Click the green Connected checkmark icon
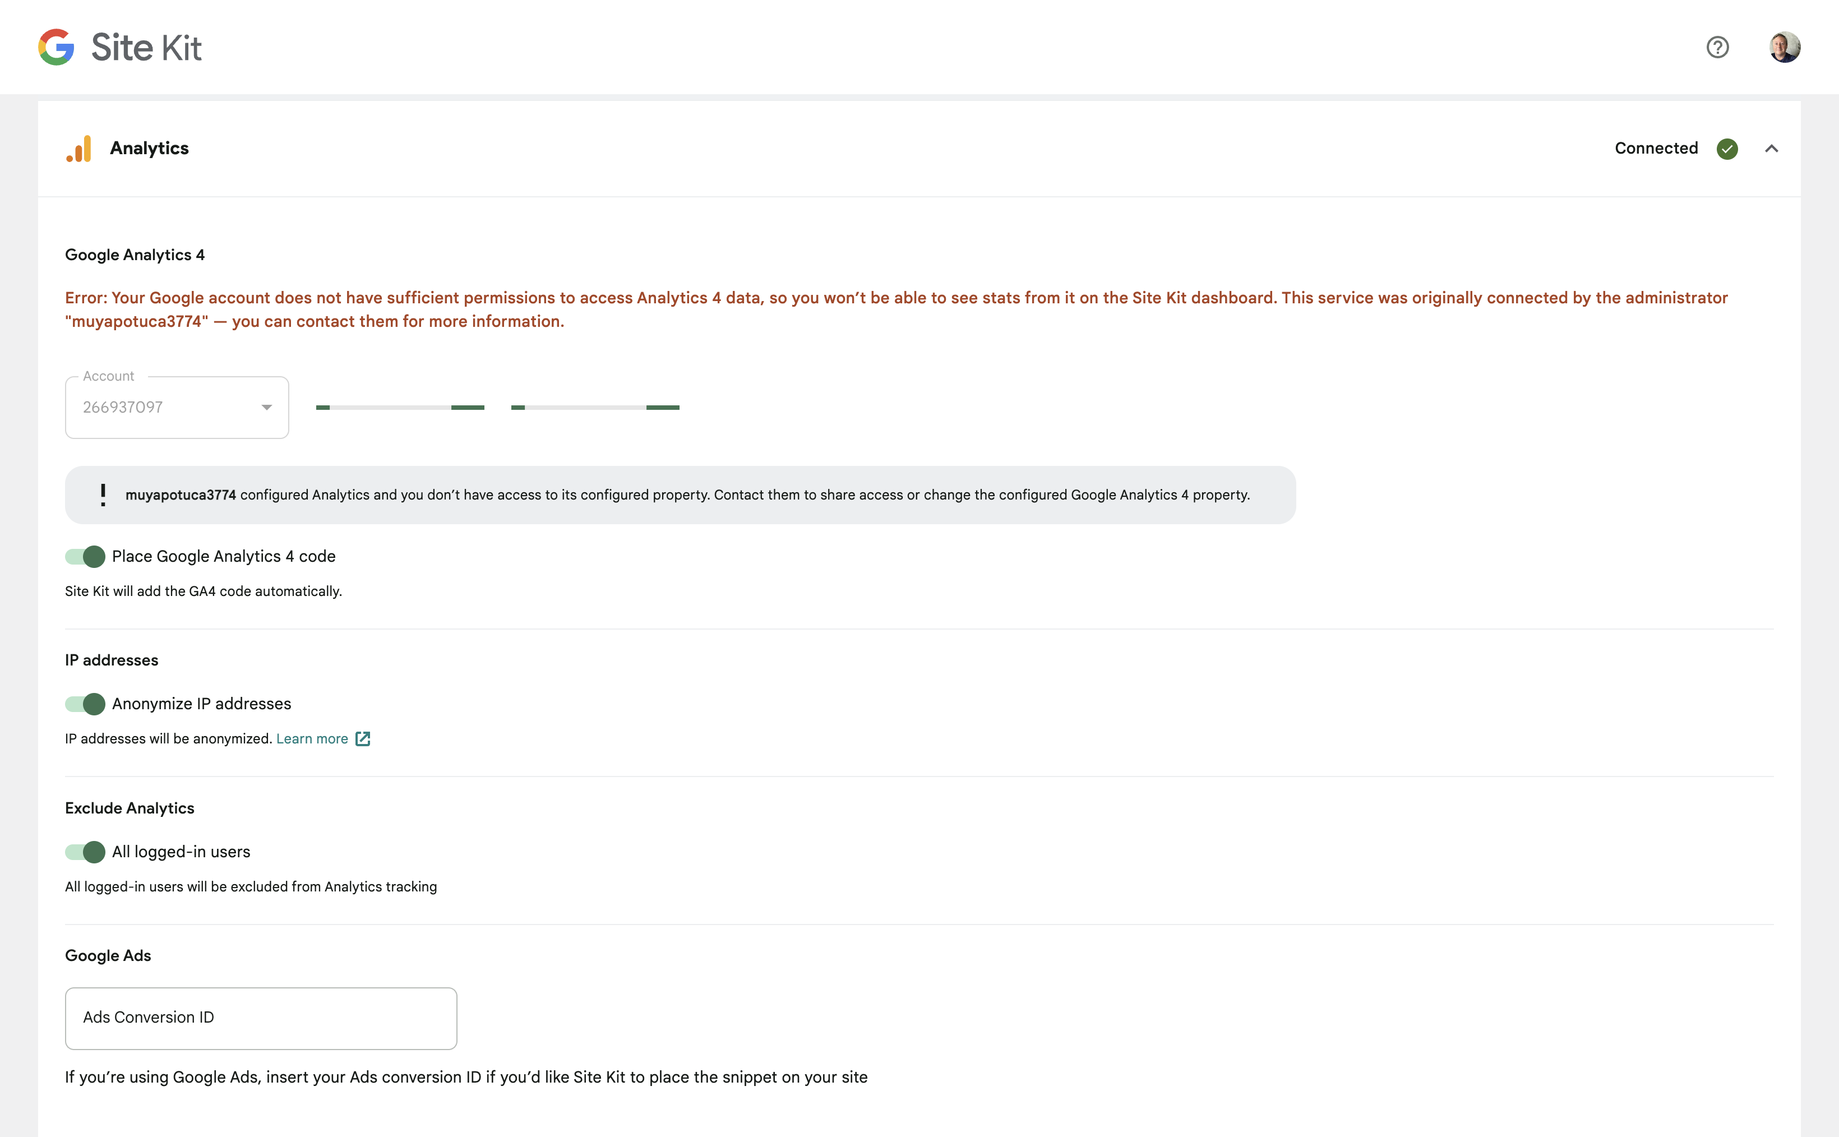The image size is (1839, 1137). coord(1727,148)
